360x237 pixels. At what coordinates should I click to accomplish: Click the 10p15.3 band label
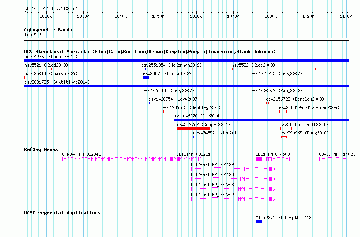tap(33, 35)
